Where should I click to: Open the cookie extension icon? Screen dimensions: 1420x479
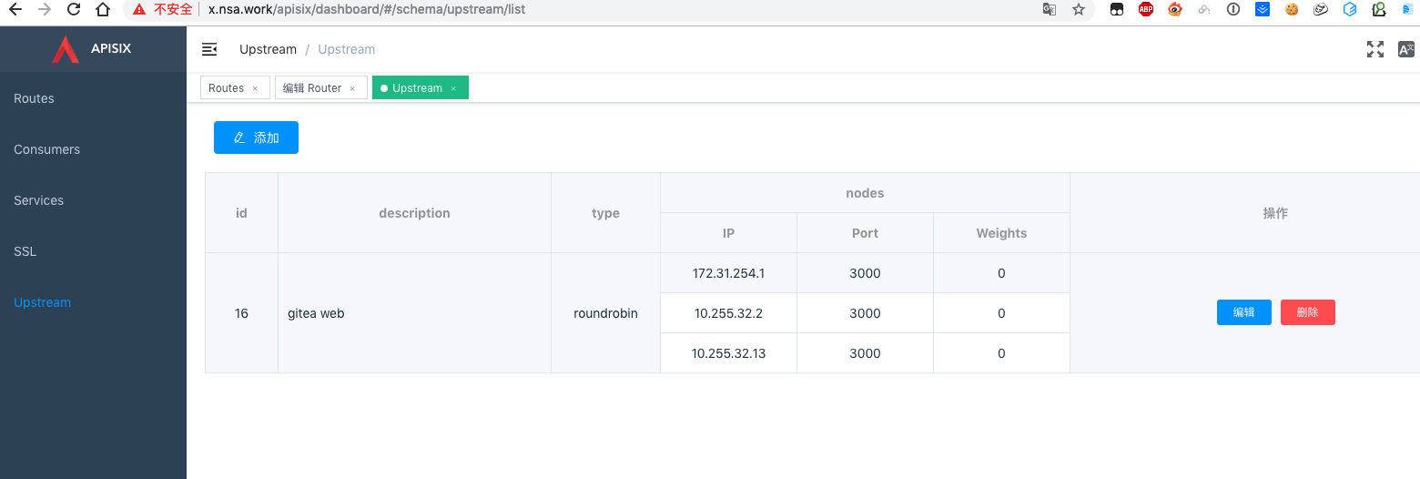point(1291,9)
